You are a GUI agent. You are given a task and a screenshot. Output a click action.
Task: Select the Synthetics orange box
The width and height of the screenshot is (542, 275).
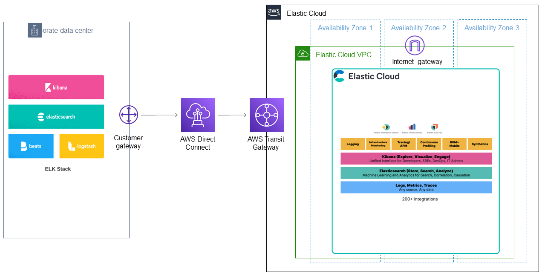[x=480, y=144]
